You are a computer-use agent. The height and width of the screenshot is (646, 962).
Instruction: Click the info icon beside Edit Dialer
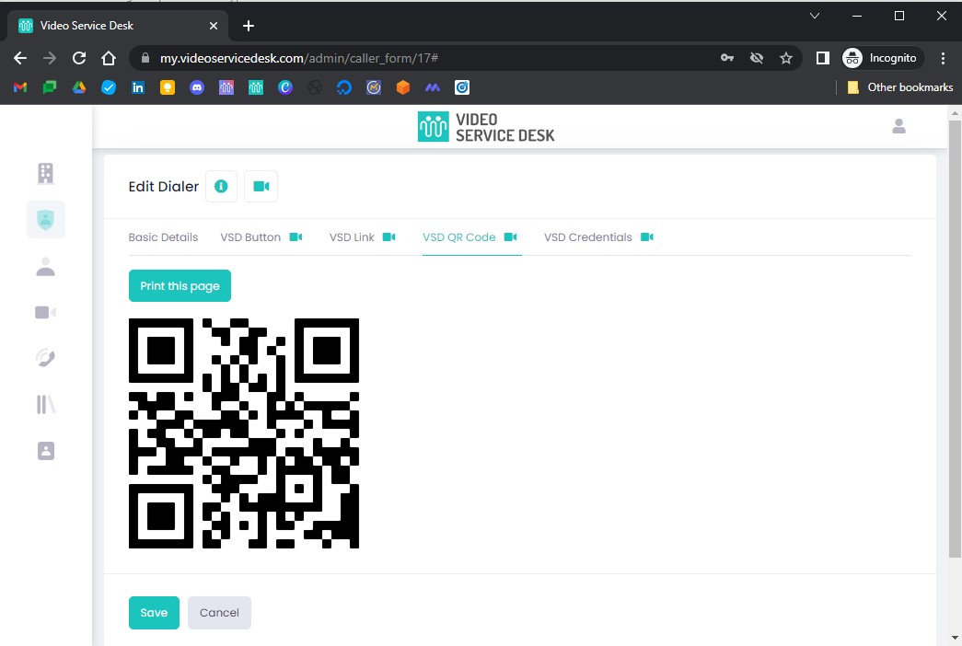pos(221,187)
